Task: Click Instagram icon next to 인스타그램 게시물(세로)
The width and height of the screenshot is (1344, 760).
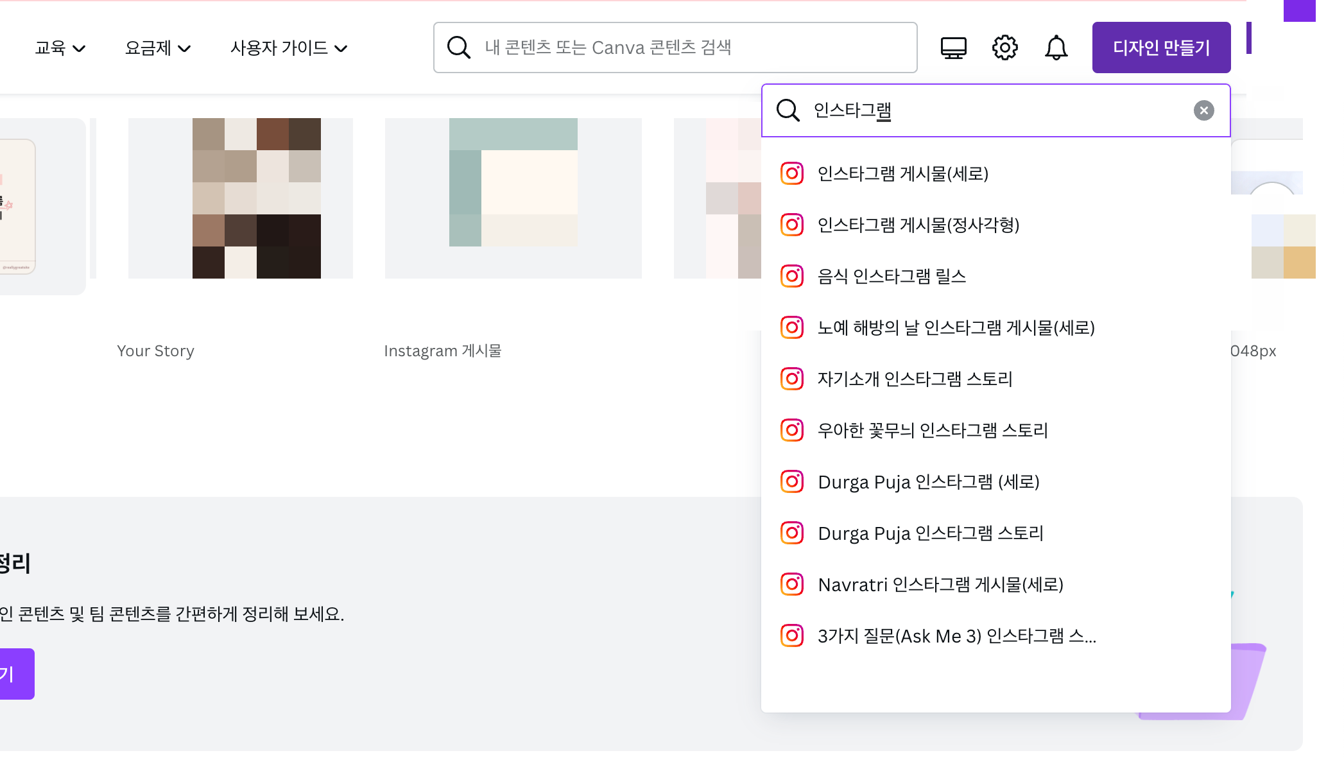Action: [x=791, y=173]
